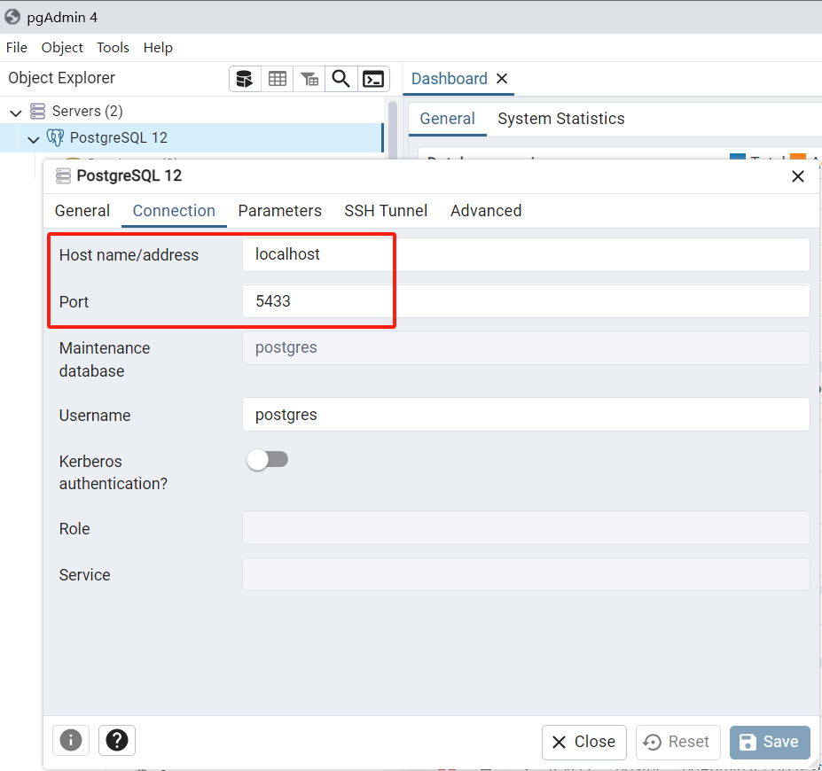Select the Dashboard tab
822x771 pixels.
(450, 79)
